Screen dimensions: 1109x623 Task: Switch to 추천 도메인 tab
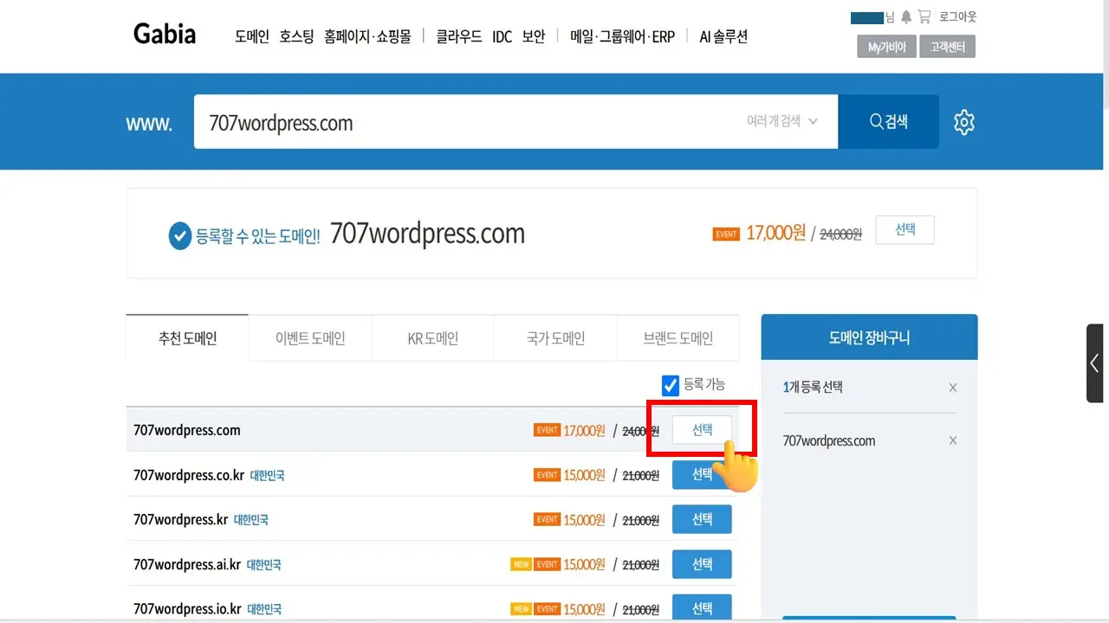(187, 338)
